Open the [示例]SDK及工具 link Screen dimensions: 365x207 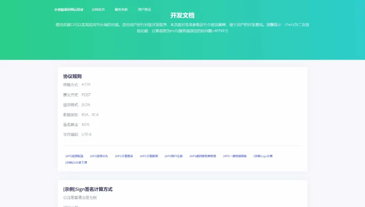[76, 162]
